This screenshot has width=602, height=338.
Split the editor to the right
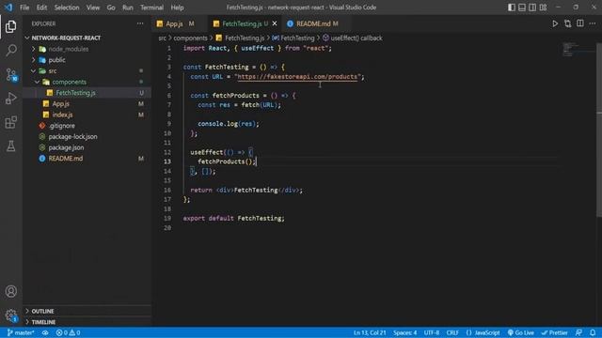[x=580, y=23]
